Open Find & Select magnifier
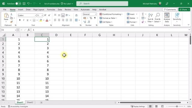Image resolution: width=192 pixels, height=108 pixels. click(157, 18)
